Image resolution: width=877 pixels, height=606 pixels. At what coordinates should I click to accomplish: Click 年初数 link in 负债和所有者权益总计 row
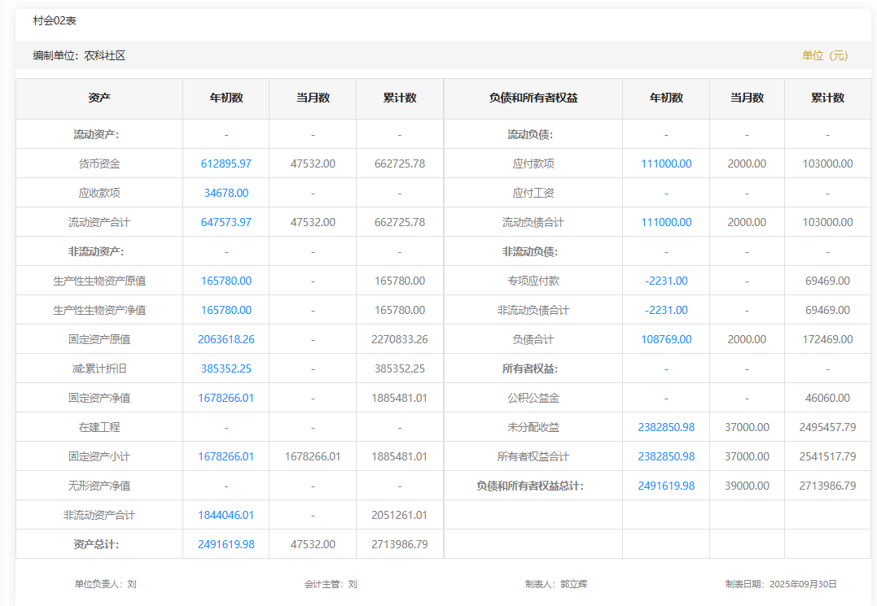click(x=665, y=486)
